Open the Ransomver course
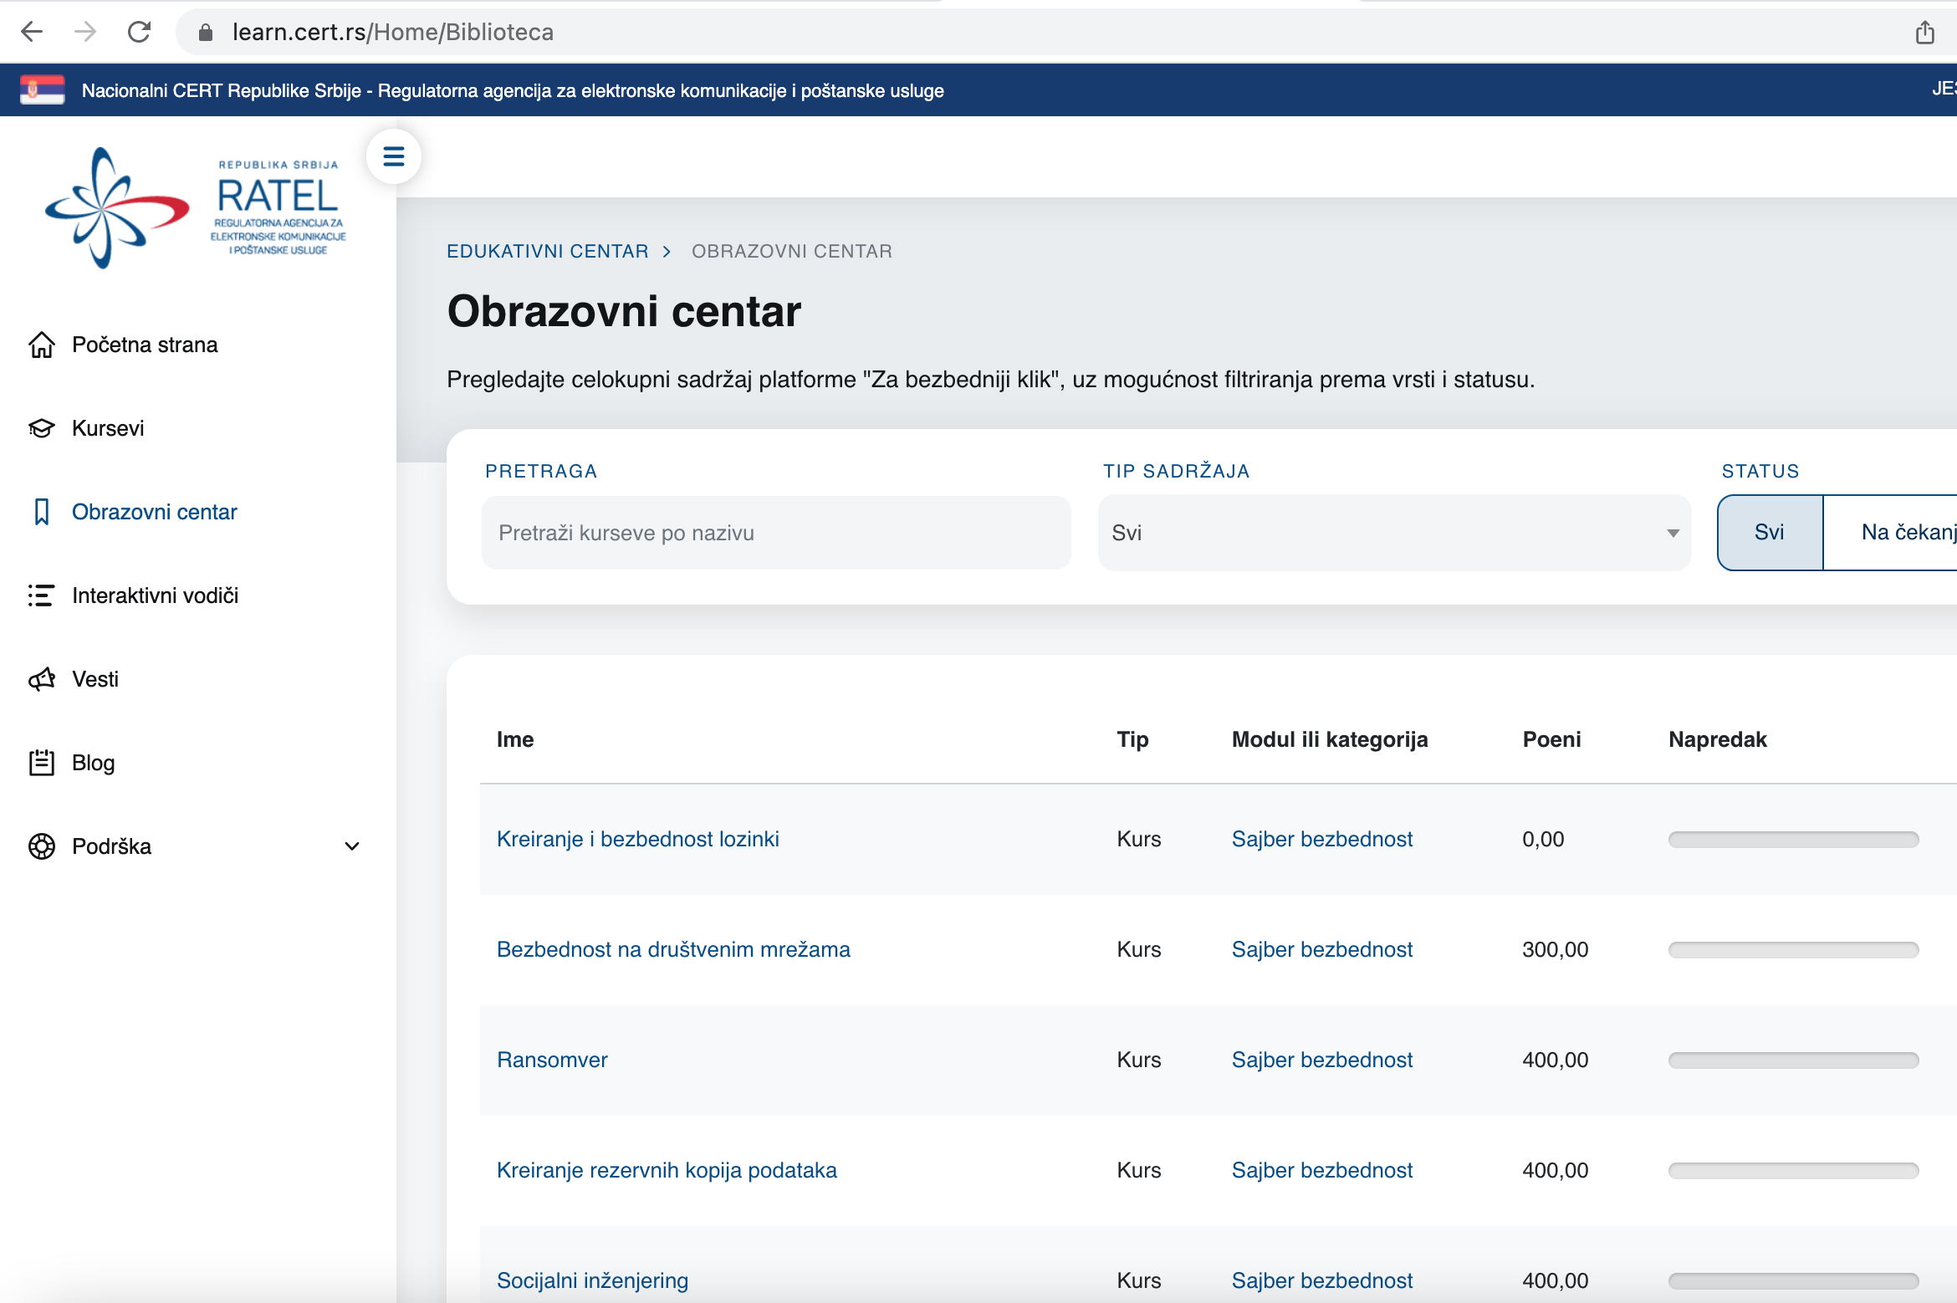Screen dimensions: 1957x1303 [552, 1060]
